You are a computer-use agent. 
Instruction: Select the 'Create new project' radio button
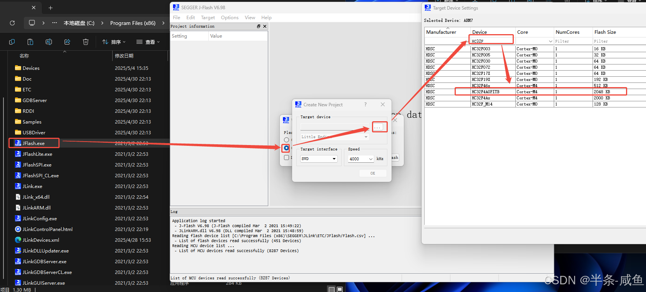pos(286,148)
